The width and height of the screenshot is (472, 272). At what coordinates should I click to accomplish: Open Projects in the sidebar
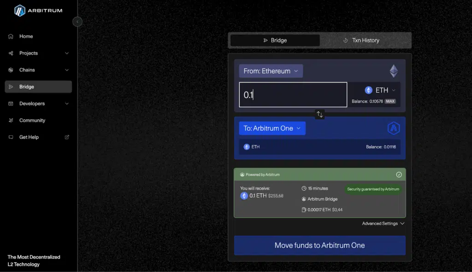[38, 53]
